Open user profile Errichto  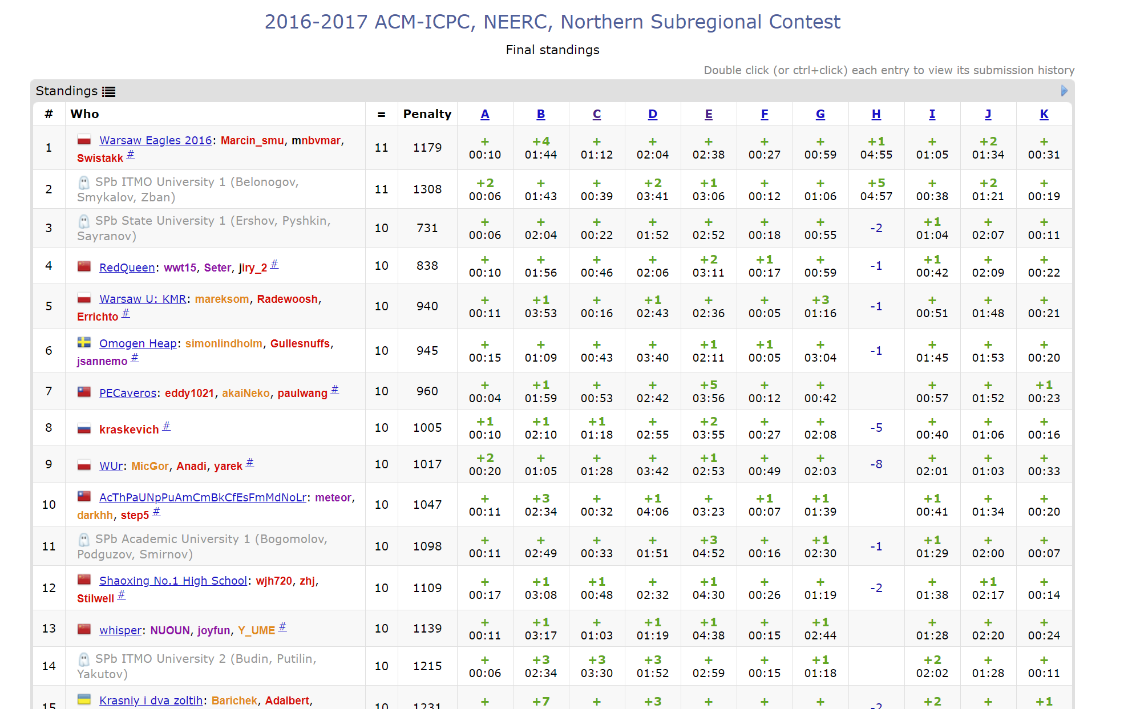tap(98, 317)
